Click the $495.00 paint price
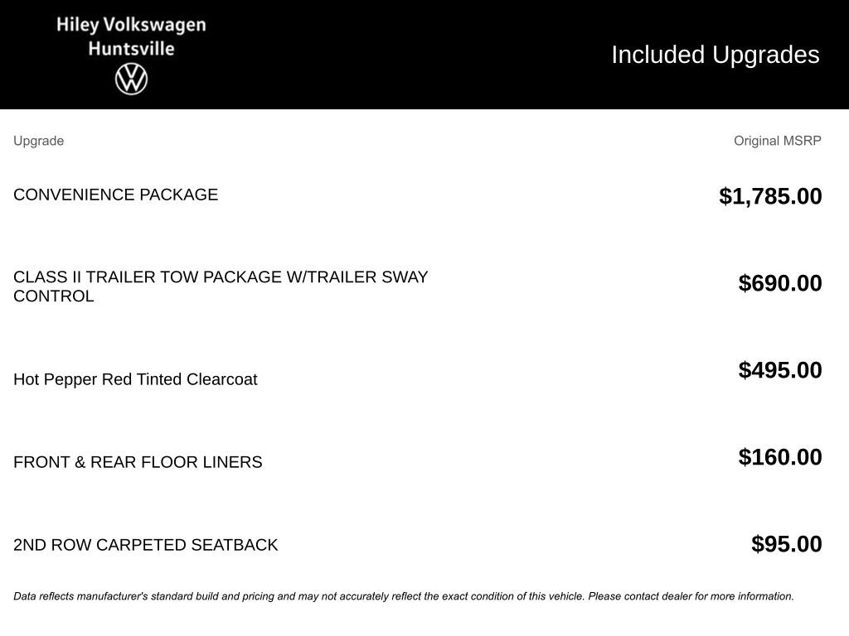 click(780, 370)
